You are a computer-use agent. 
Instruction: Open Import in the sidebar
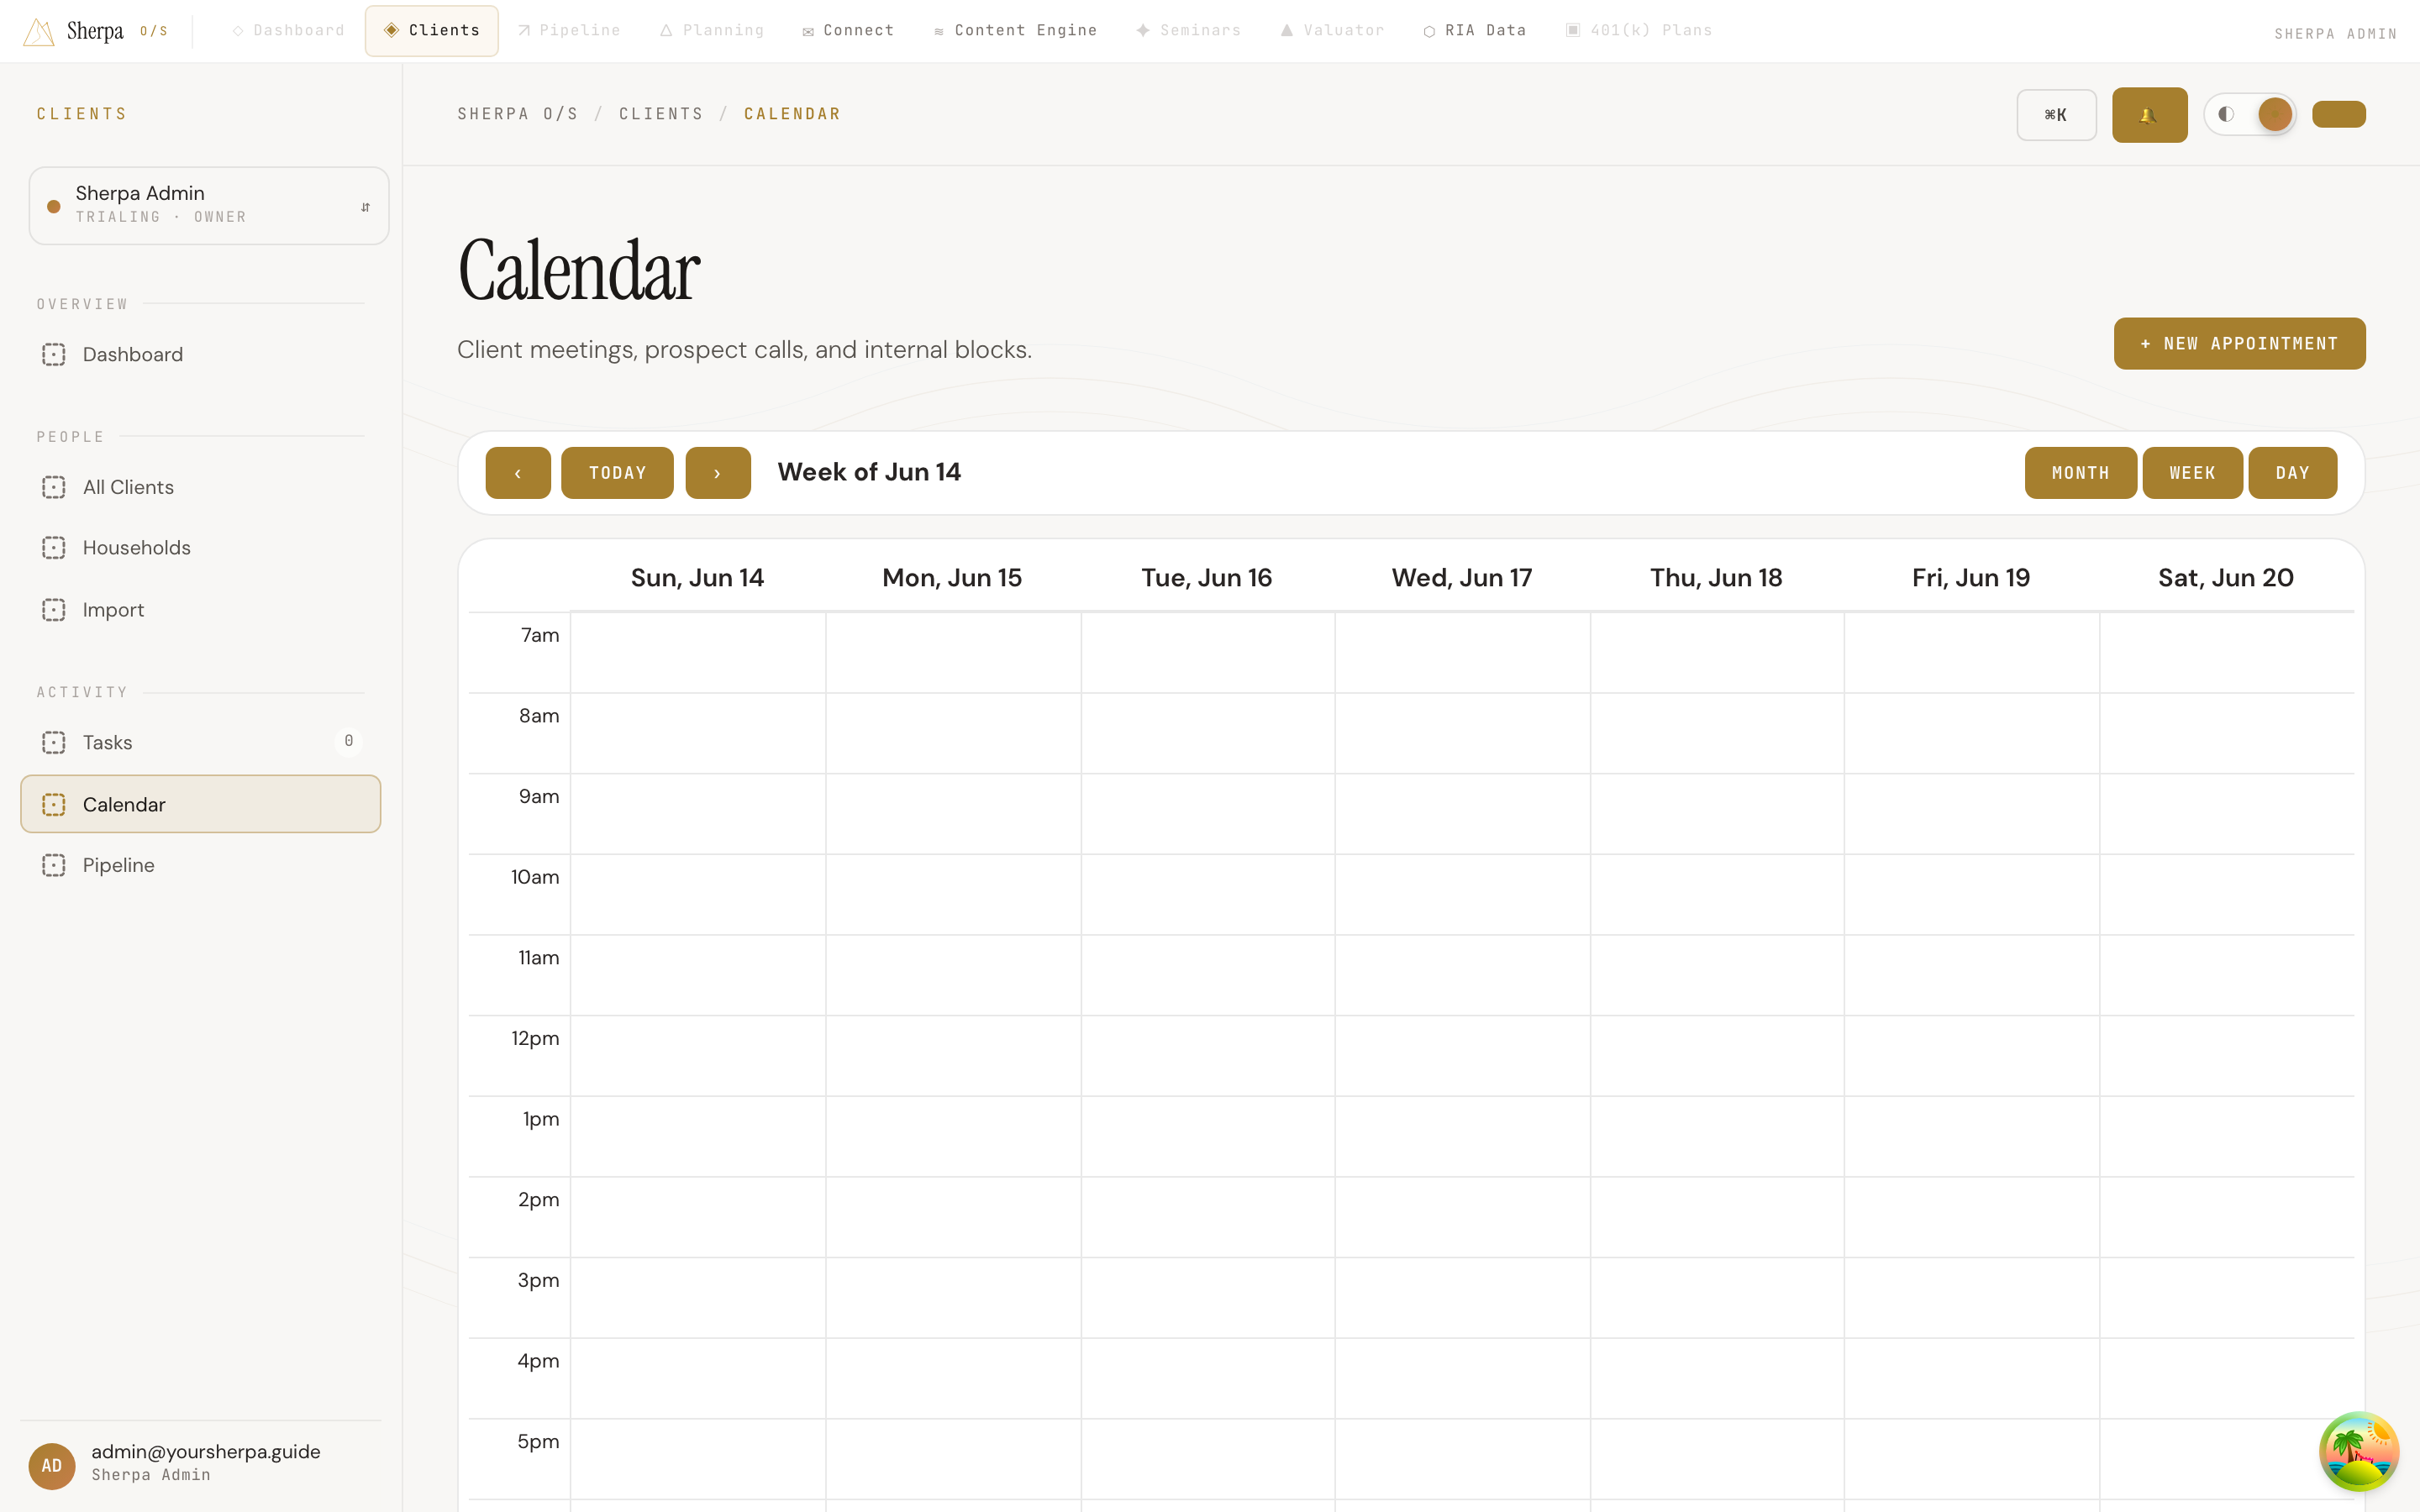(200, 610)
